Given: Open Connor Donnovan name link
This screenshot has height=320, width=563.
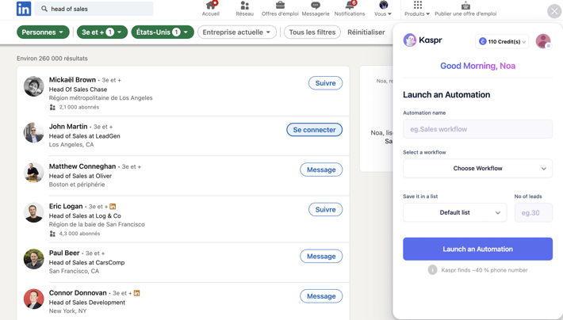Looking at the screenshot, I should 78,293.
